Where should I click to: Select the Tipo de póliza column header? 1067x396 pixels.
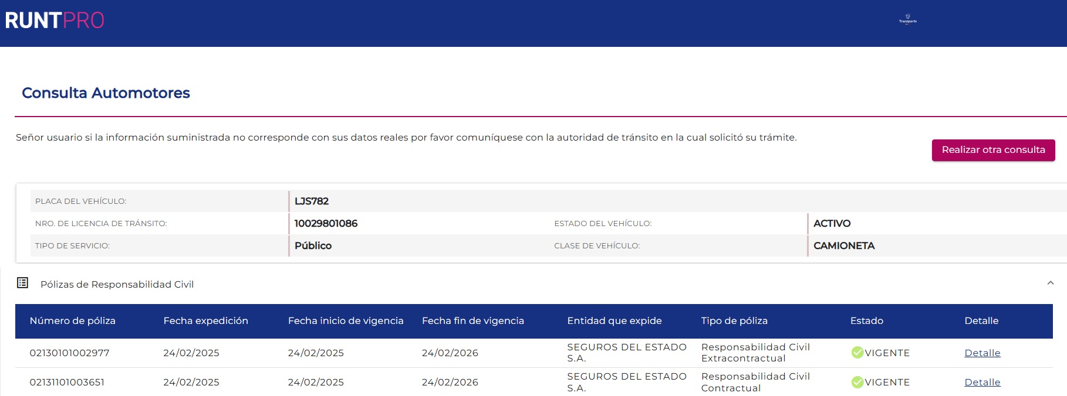point(734,320)
